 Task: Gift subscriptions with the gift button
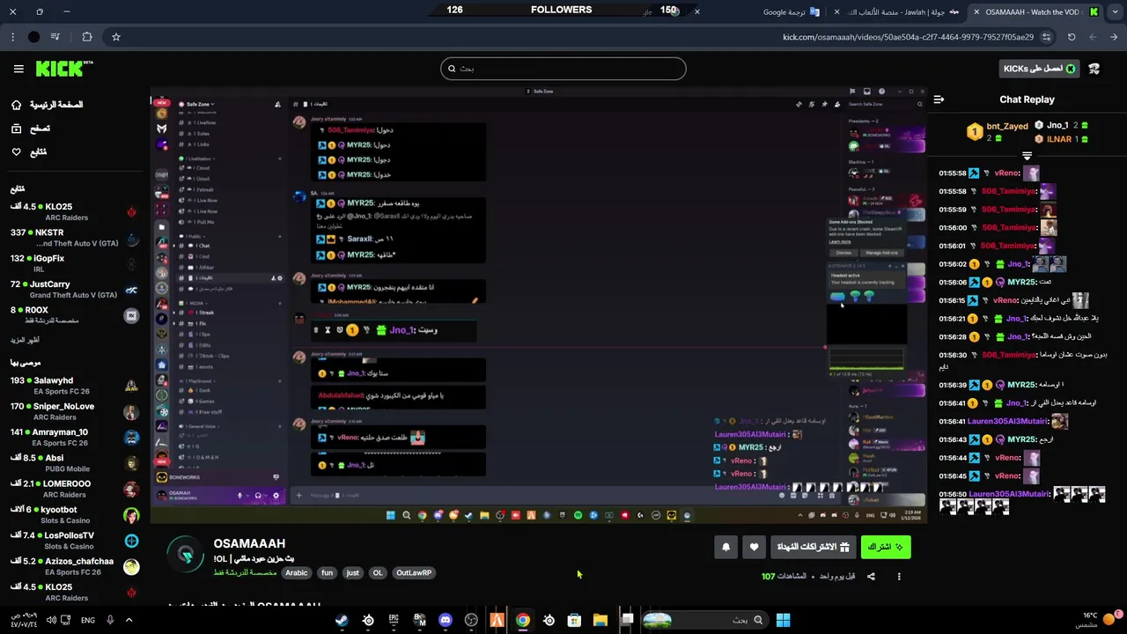pos(813,547)
